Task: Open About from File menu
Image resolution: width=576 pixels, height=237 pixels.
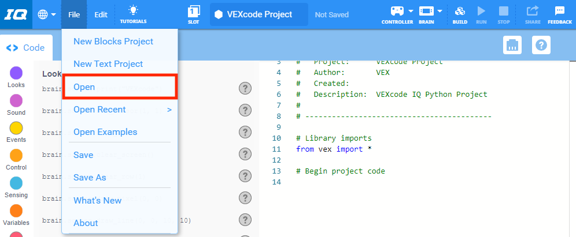Action: coord(120,223)
